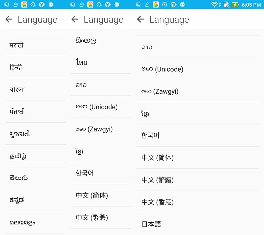Select the मराठी (Marathi) language
264x235 pixels.
click(x=35, y=45)
